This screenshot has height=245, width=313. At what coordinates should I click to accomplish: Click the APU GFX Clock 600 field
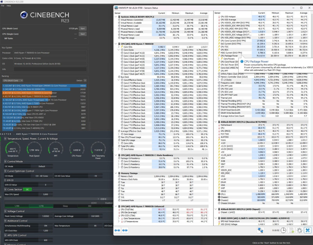click(45, 240)
